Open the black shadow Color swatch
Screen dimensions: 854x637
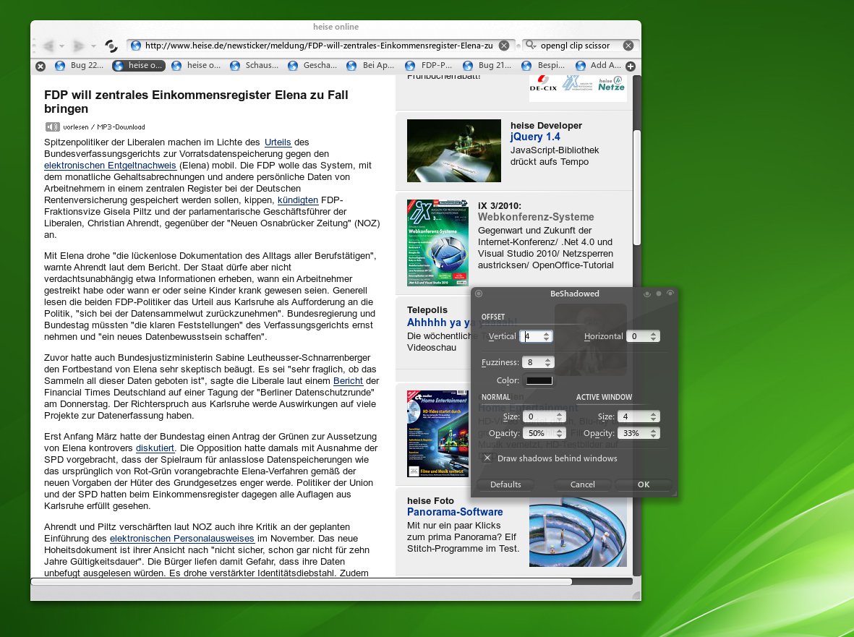tap(539, 380)
